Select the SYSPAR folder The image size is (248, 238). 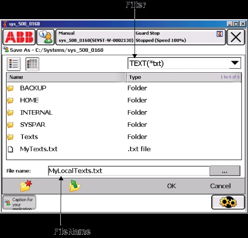pos(124,125)
